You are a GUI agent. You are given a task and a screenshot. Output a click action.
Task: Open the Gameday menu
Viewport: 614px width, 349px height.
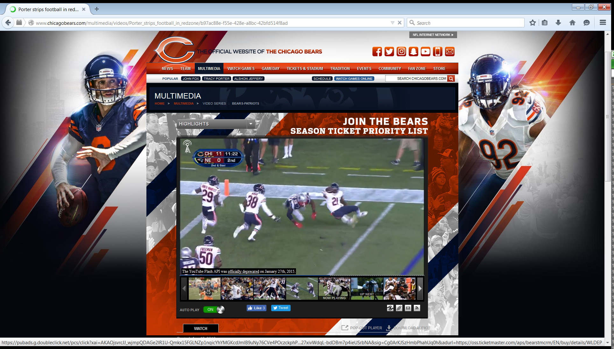271,69
